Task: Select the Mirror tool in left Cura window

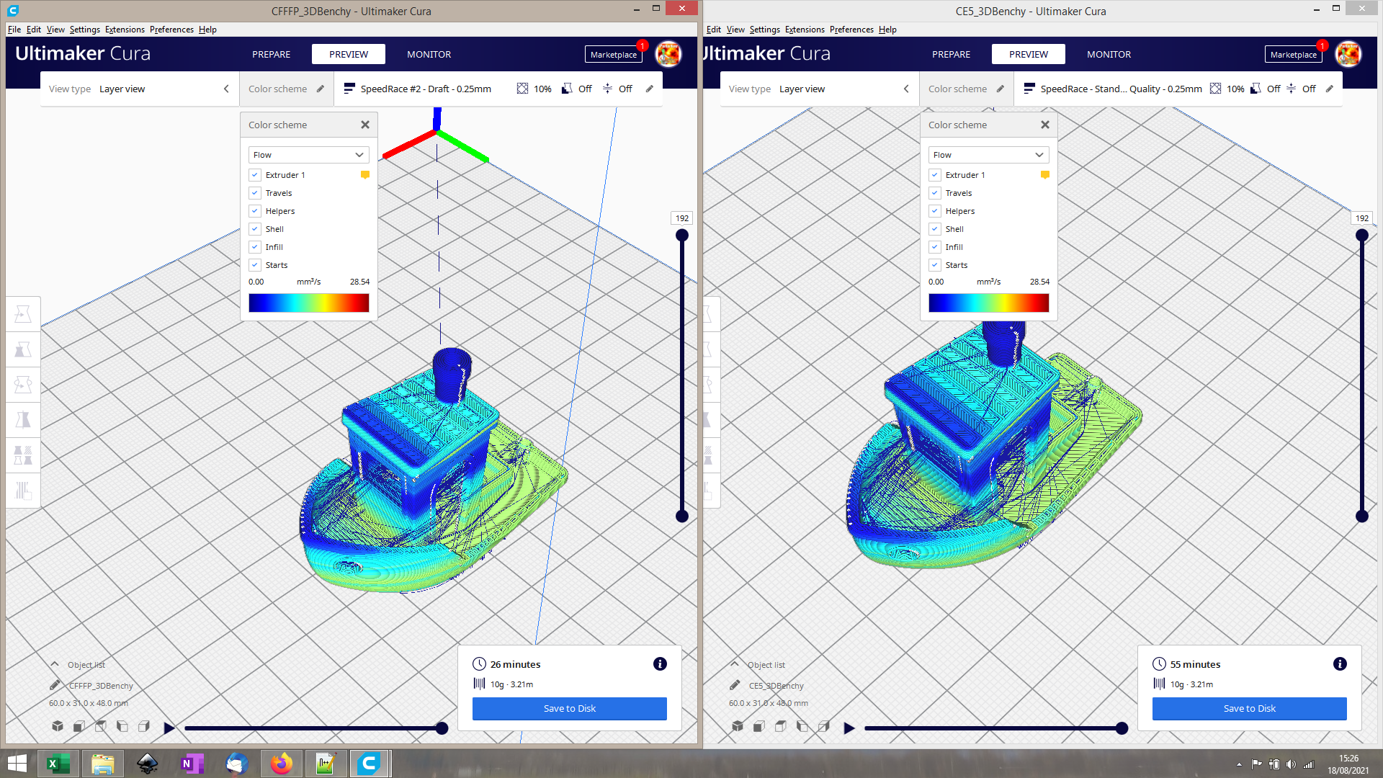Action: pyautogui.click(x=23, y=420)
